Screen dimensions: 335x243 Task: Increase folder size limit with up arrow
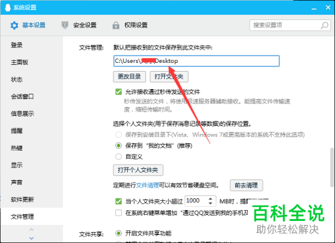[210, 198]
